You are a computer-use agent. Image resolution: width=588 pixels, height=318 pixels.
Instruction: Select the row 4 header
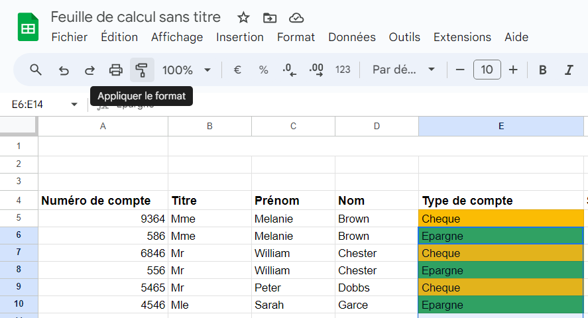point(19,200)
